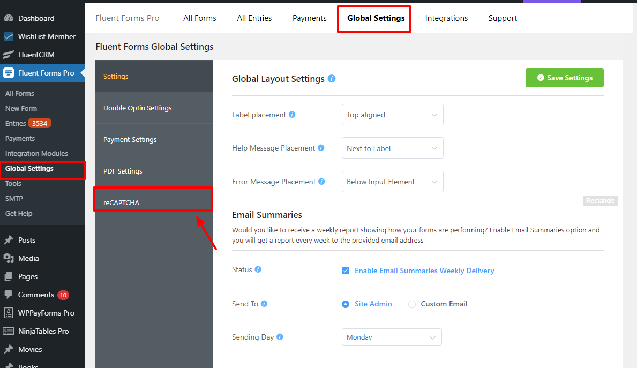The image size is (637, 368).
Task: Click the FluentCRM sidebar icon
Action: (10, 54)
